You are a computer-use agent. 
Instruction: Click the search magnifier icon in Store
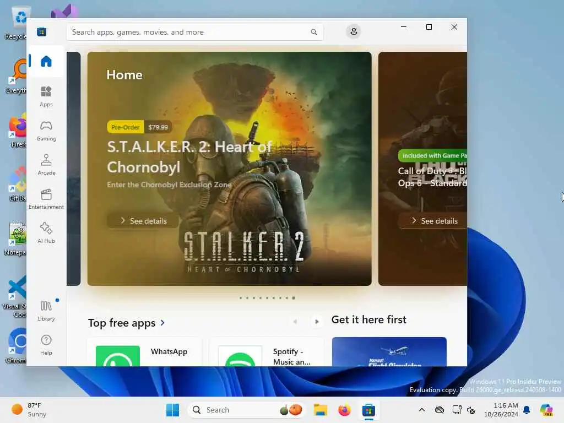(x=313, y=32)
